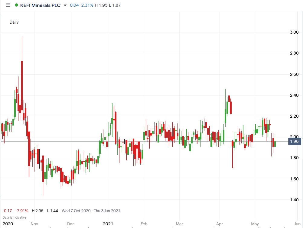This screenshot has width=303, height=228.
Task: Click the L 1.87 low value in header
Action: pos(114,5)
